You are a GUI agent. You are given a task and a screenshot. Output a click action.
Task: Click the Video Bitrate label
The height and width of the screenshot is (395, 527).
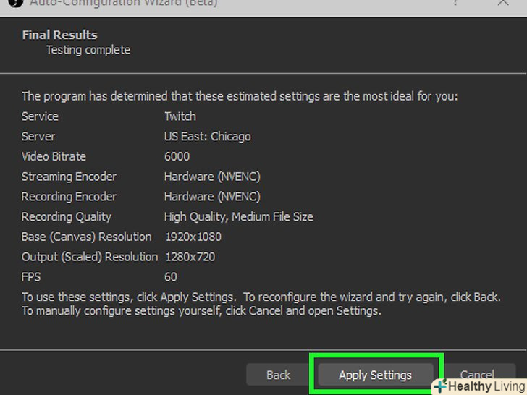54,156
